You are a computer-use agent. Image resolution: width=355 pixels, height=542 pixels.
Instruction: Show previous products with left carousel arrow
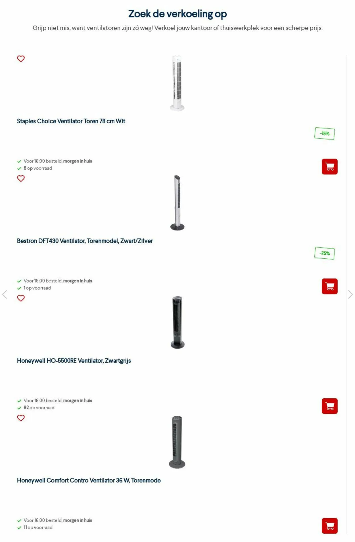click(x=5, y=294)
